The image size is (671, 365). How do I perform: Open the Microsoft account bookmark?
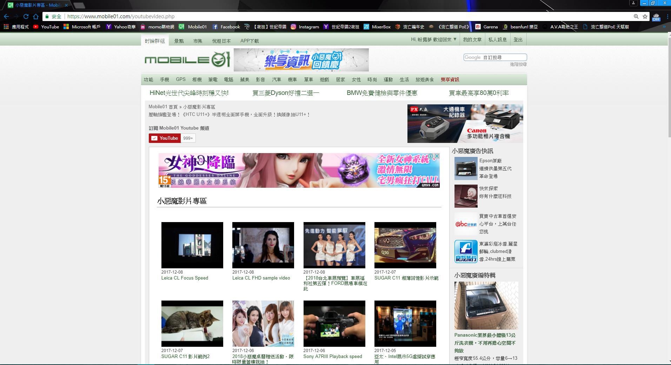tap(82, 27)
